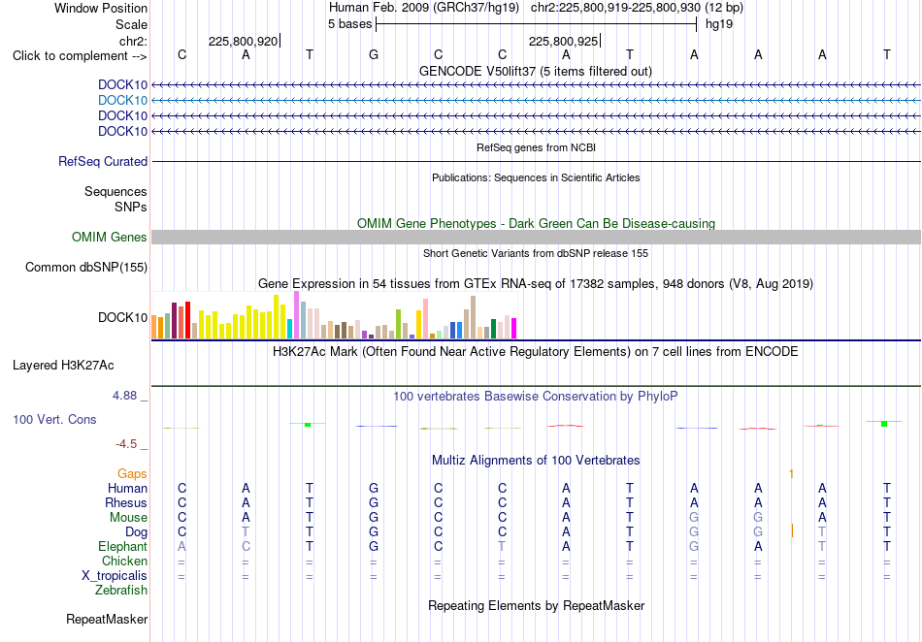Screen dimensions: 922x642
Task: Click the Layered H3K27Ac track label
Action: tap(63, 366)
